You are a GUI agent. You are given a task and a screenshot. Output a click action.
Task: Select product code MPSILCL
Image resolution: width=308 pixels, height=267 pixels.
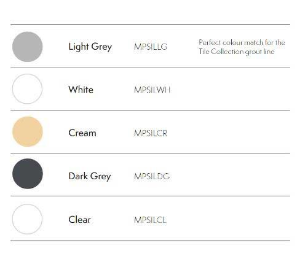[151, 220]
